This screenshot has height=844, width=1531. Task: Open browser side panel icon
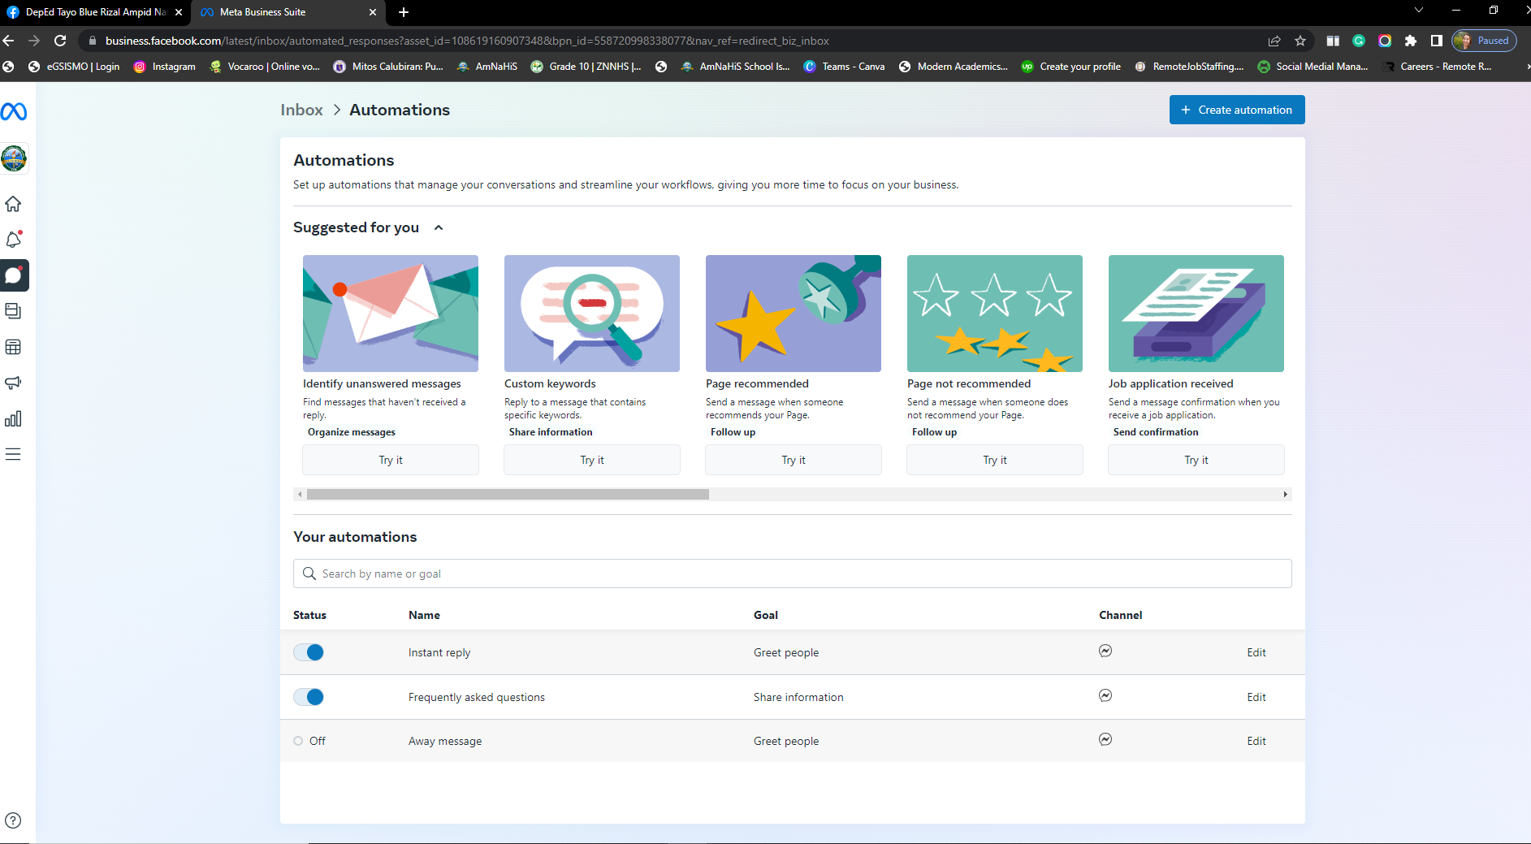click(1437, 41)
